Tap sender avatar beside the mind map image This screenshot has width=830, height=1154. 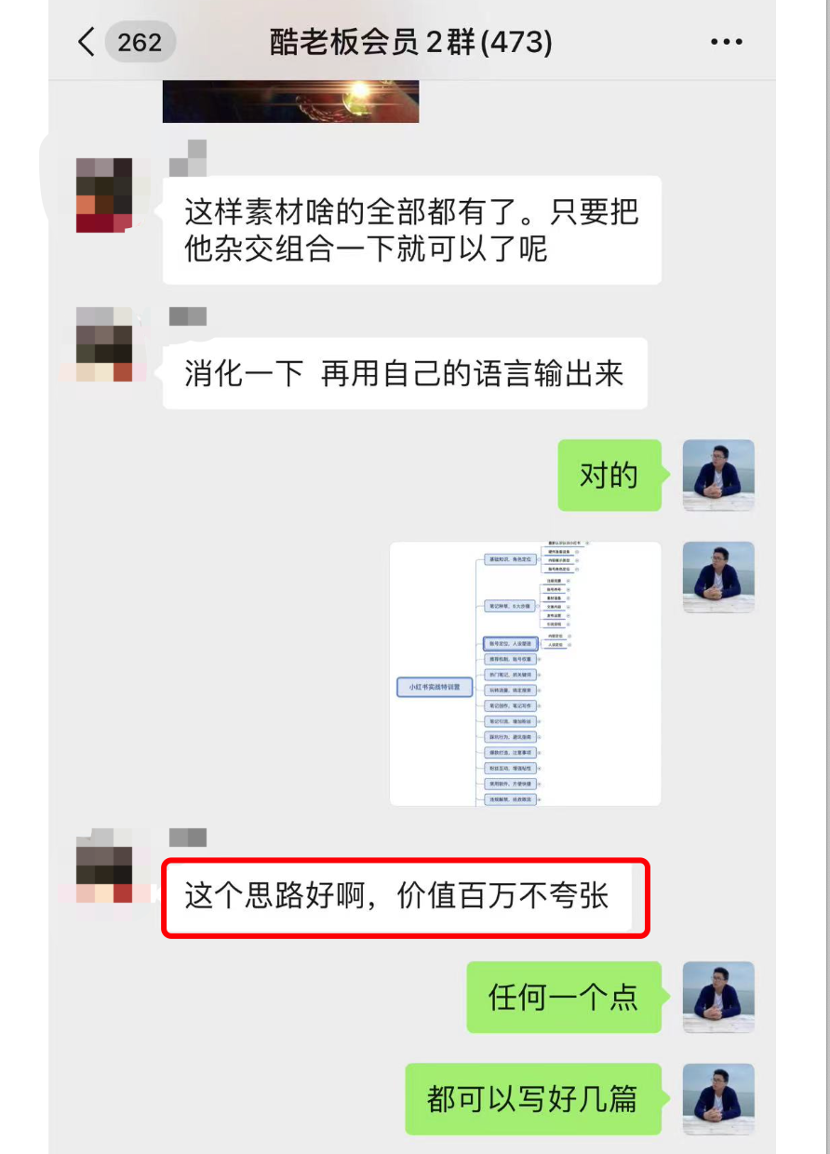pyautogui.click(x=718, y=577)
